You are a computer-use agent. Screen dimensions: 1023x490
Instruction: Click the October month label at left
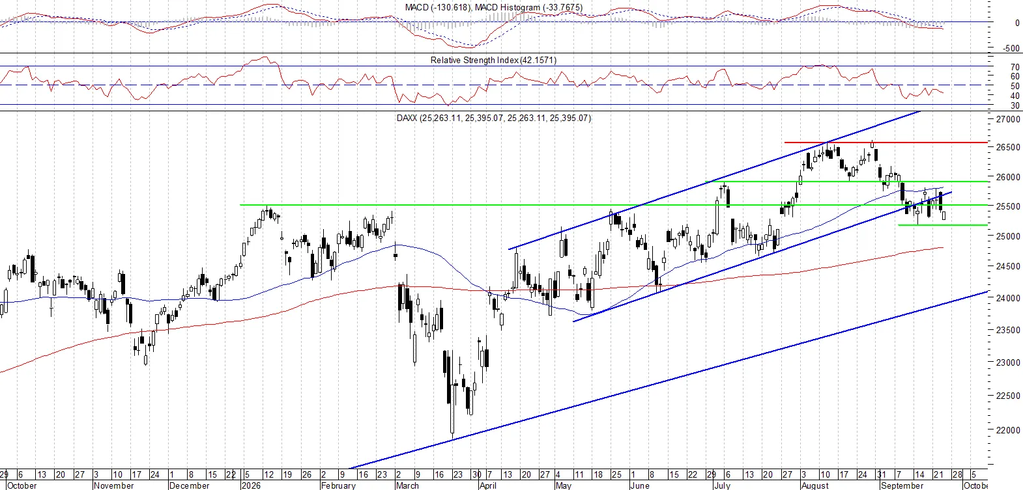pos(23,485)
